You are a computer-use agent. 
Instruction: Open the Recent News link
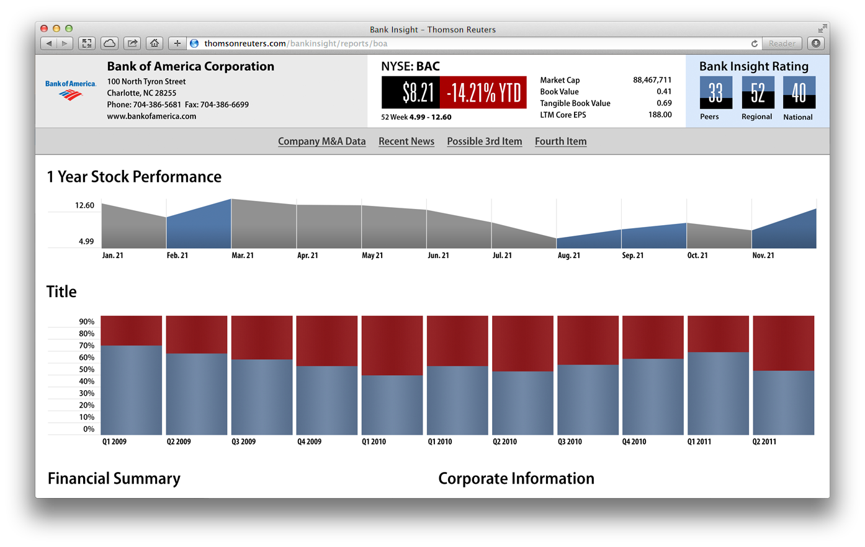coord(406,141)
